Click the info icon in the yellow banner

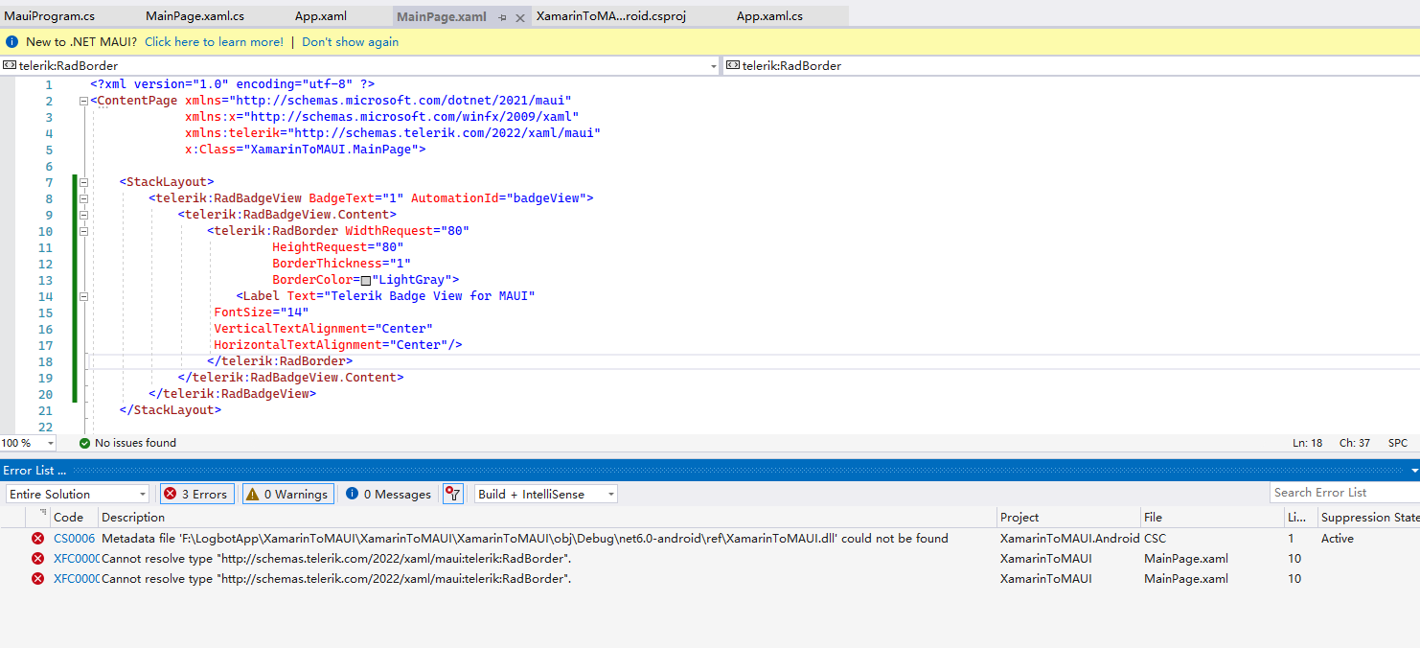(x=12, y=42)
